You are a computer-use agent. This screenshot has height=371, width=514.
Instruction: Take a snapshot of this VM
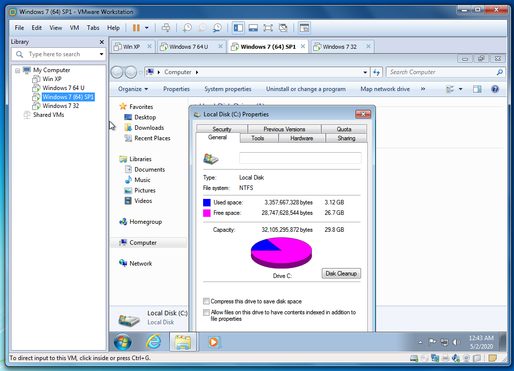[x=187, y=28]
